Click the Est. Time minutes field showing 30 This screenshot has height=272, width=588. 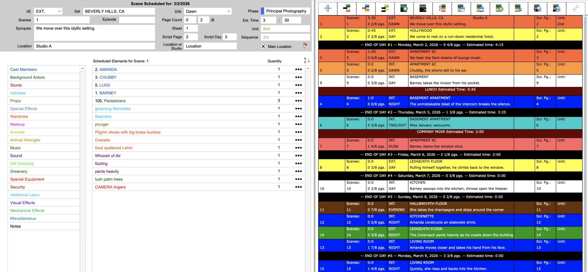coord(292,20)
